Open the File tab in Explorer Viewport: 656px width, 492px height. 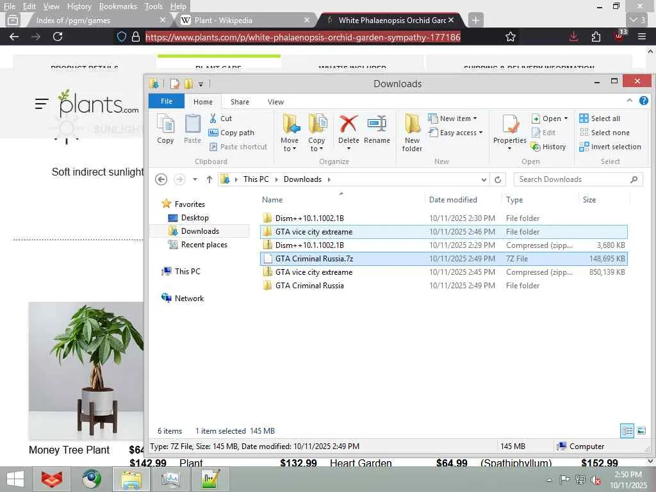pyautogui.click(x=167, y=101)
